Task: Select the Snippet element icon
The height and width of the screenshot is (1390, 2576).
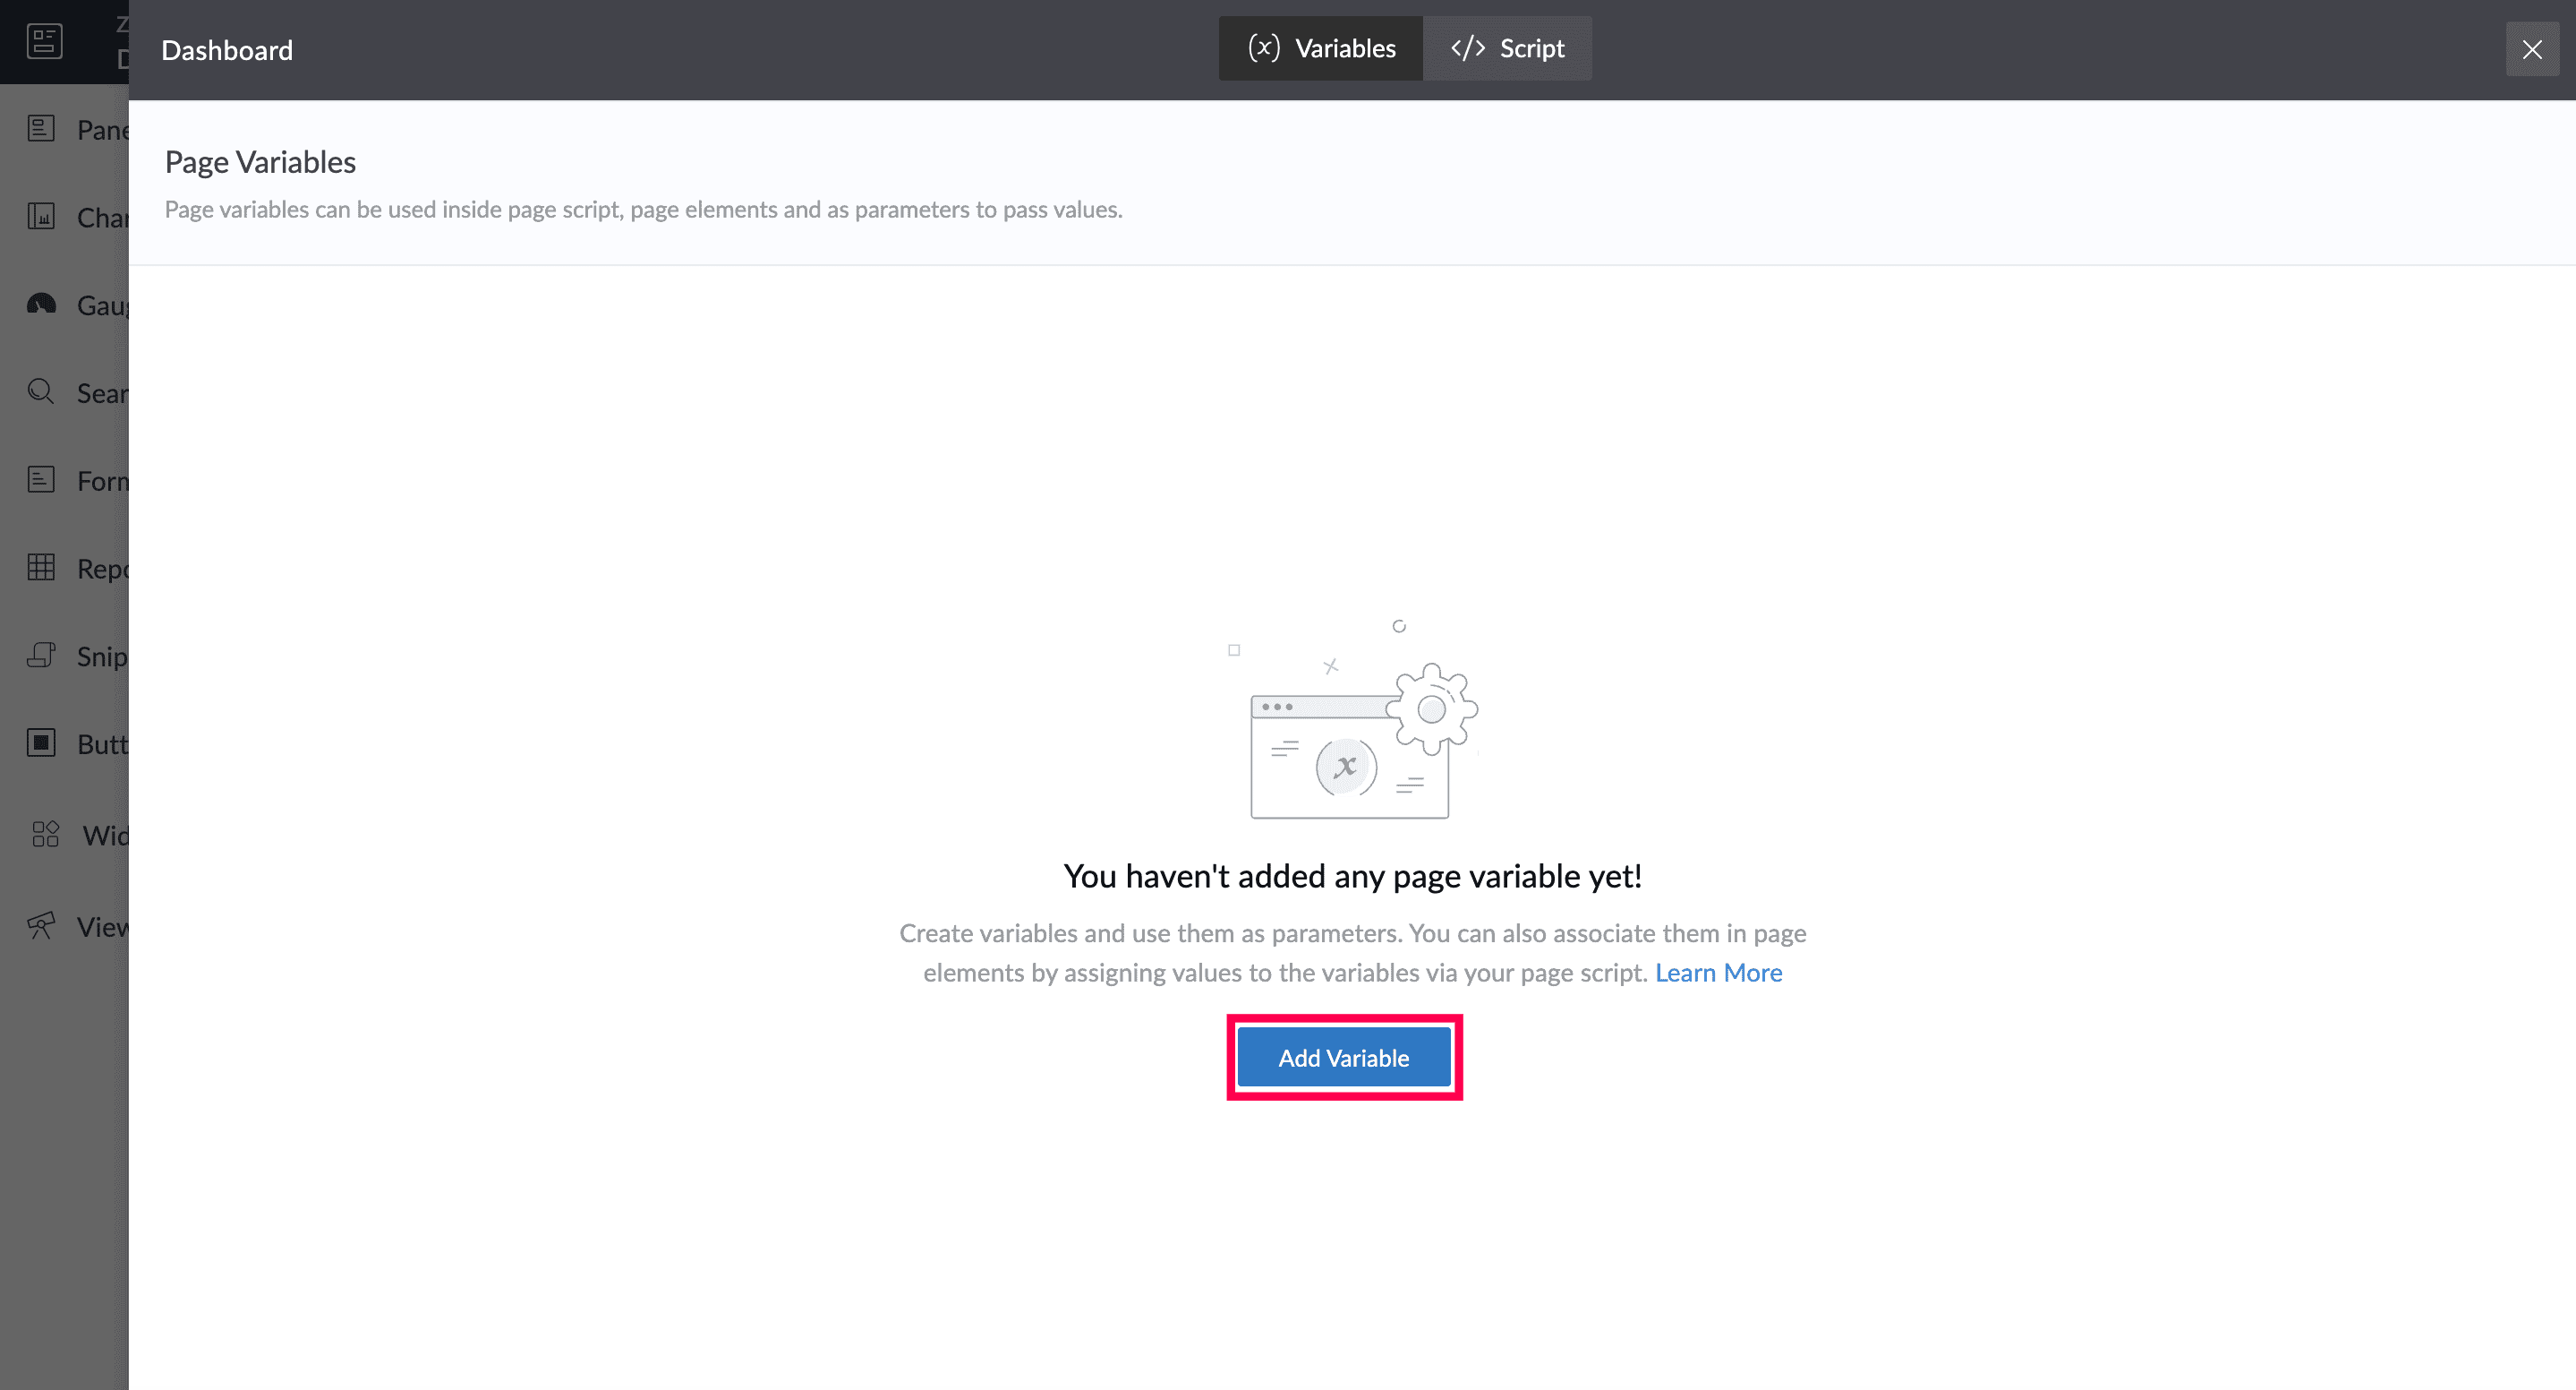Action: pyautogui.click(x=41, y=656)
